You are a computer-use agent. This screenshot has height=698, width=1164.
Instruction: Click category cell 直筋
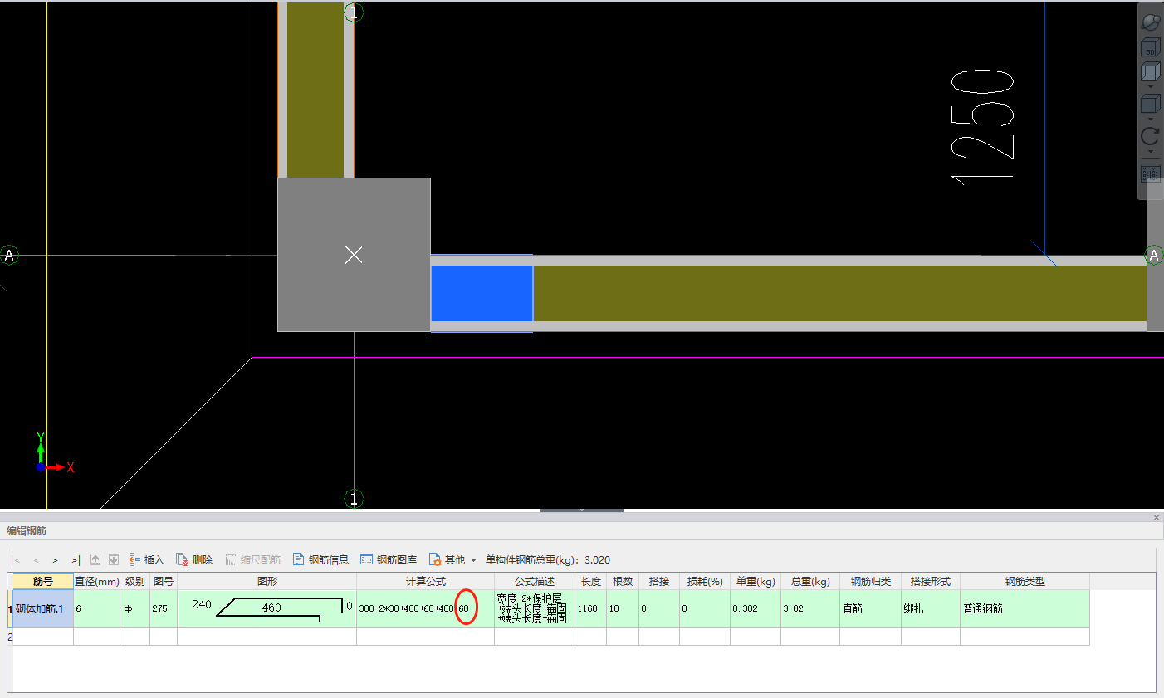pyautogui.click(x=871, y=608)
